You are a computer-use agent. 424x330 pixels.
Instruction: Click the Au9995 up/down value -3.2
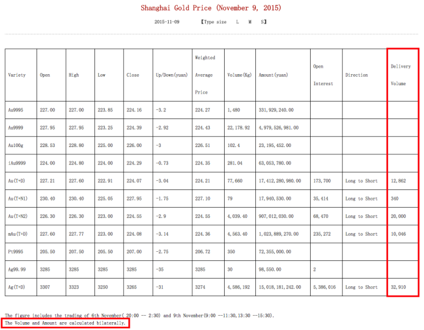click(161, 110)
